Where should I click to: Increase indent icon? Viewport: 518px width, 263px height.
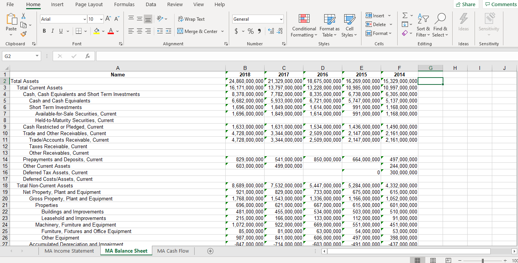tap(168, 31)
